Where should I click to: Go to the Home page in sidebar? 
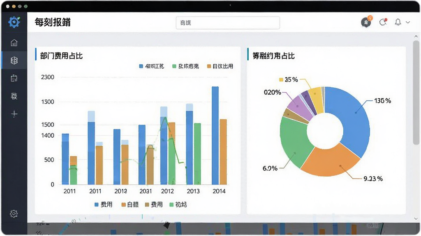pyautogui.click(x=14, y=43)
